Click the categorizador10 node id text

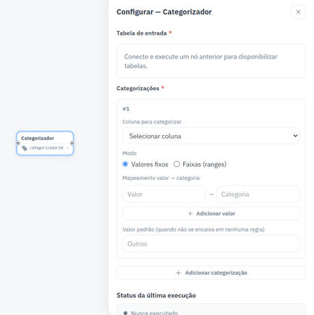(46, 148)
